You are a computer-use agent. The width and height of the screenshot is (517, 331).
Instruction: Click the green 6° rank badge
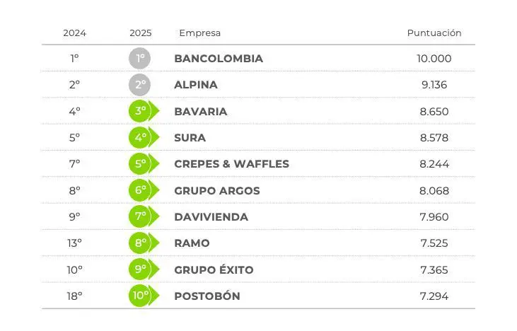141,190
